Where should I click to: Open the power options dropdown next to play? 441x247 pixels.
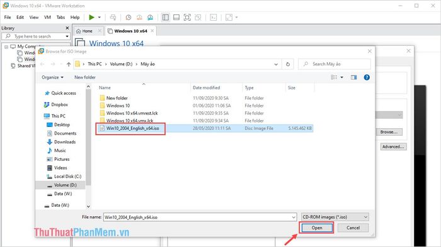[100, 18]
